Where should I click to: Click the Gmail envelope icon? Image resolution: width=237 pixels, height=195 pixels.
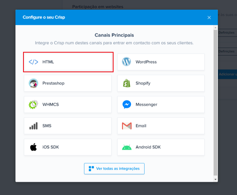click(x=127, y=126)
